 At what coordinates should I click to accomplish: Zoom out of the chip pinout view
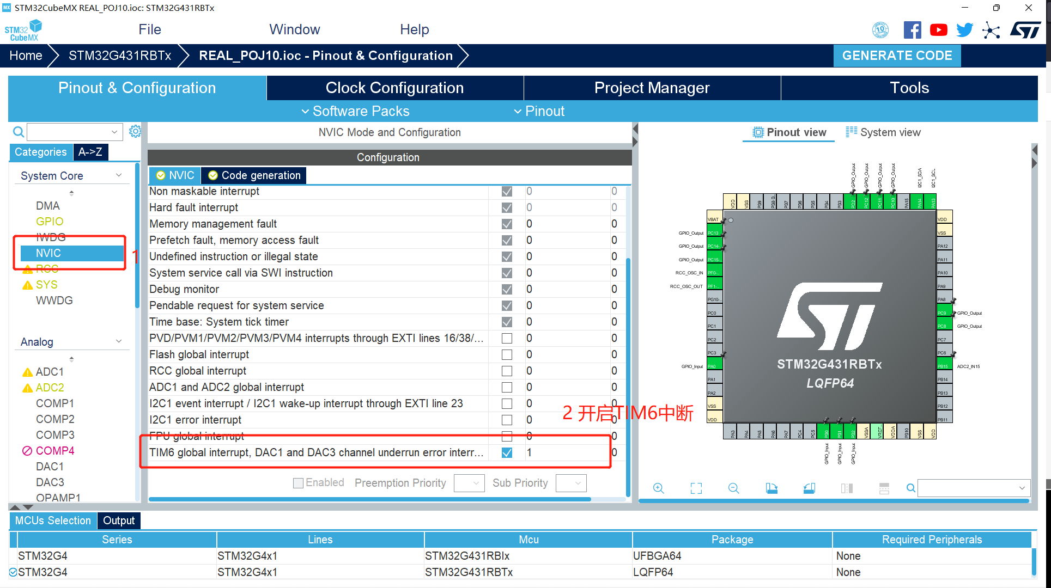[734, 488]
